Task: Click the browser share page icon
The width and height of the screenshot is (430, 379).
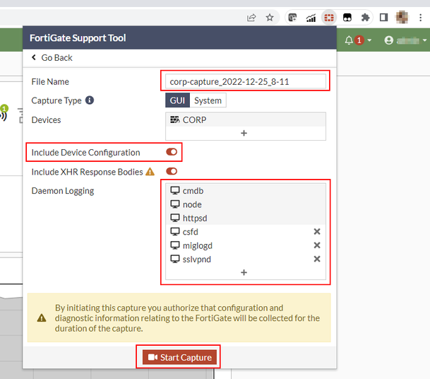Action: (x=251, y=18)
